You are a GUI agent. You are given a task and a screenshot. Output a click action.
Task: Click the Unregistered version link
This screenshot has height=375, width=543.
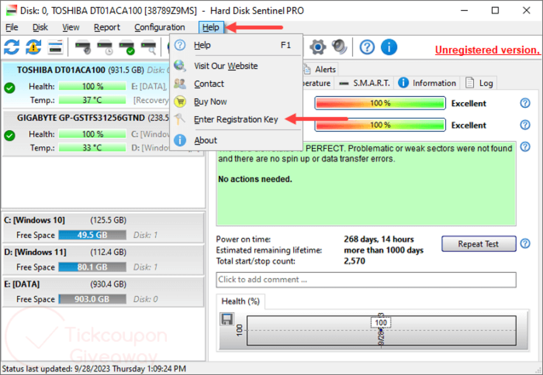pyautogui.click(x=487, y=50)
